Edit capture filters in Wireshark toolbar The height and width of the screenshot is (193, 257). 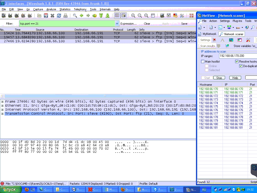(162, 16)
